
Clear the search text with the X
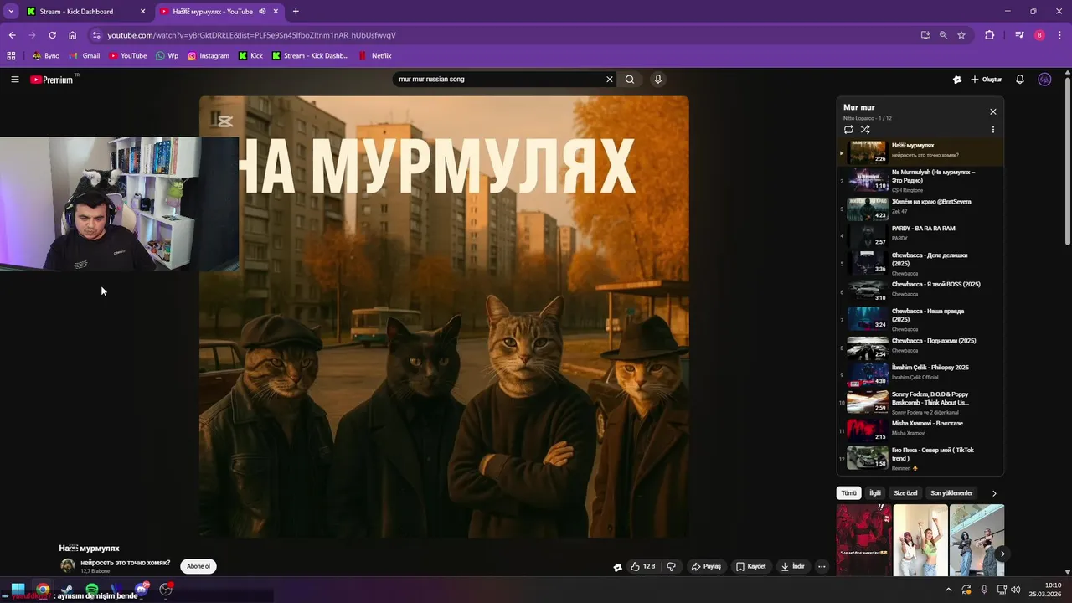pos(610,80)
